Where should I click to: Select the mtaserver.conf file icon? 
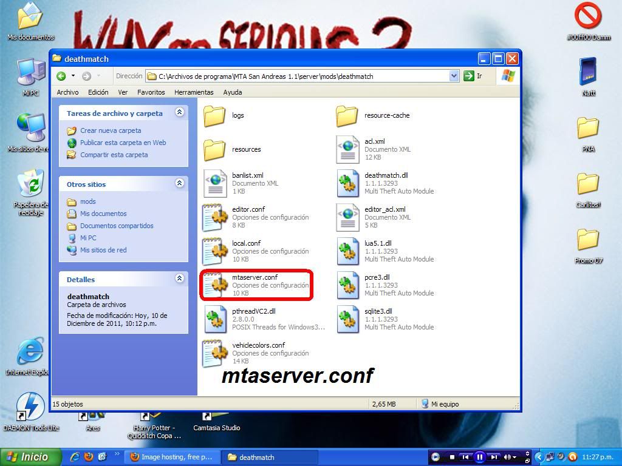click(214, 286)
